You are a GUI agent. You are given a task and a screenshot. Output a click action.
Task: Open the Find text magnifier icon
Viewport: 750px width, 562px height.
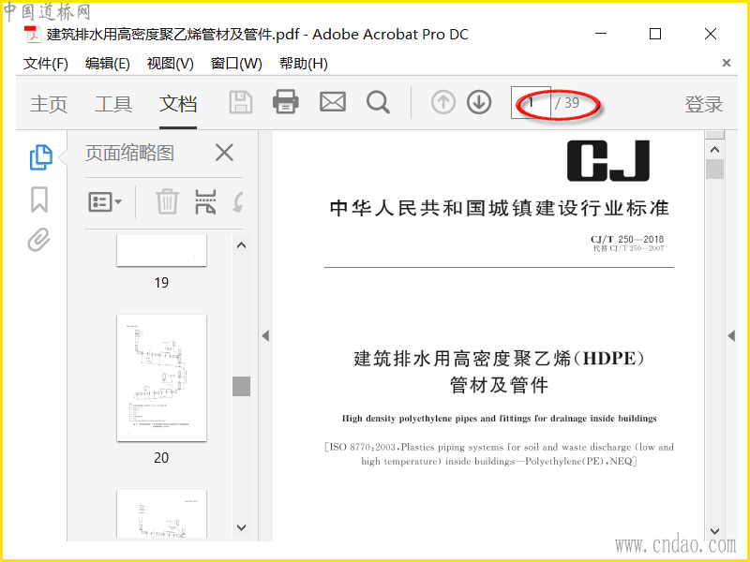(378, 102)
